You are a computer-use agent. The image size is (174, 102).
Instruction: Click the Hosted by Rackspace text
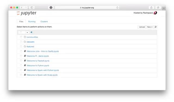coord(143,13)
